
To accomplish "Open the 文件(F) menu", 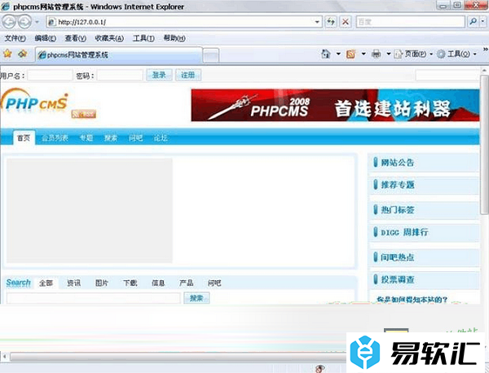I will (15, 38).
